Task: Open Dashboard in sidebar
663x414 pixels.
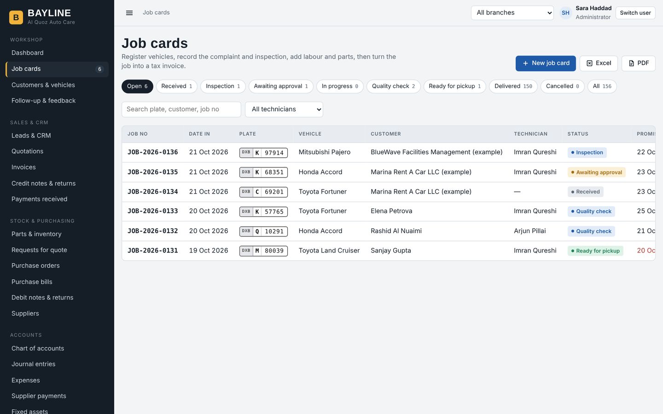Action: (x=57, y=53)
